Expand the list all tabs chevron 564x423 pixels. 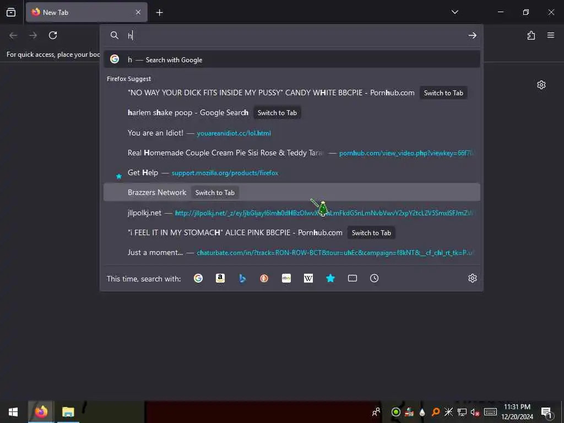pyautogui.click(x=454, y=12)
